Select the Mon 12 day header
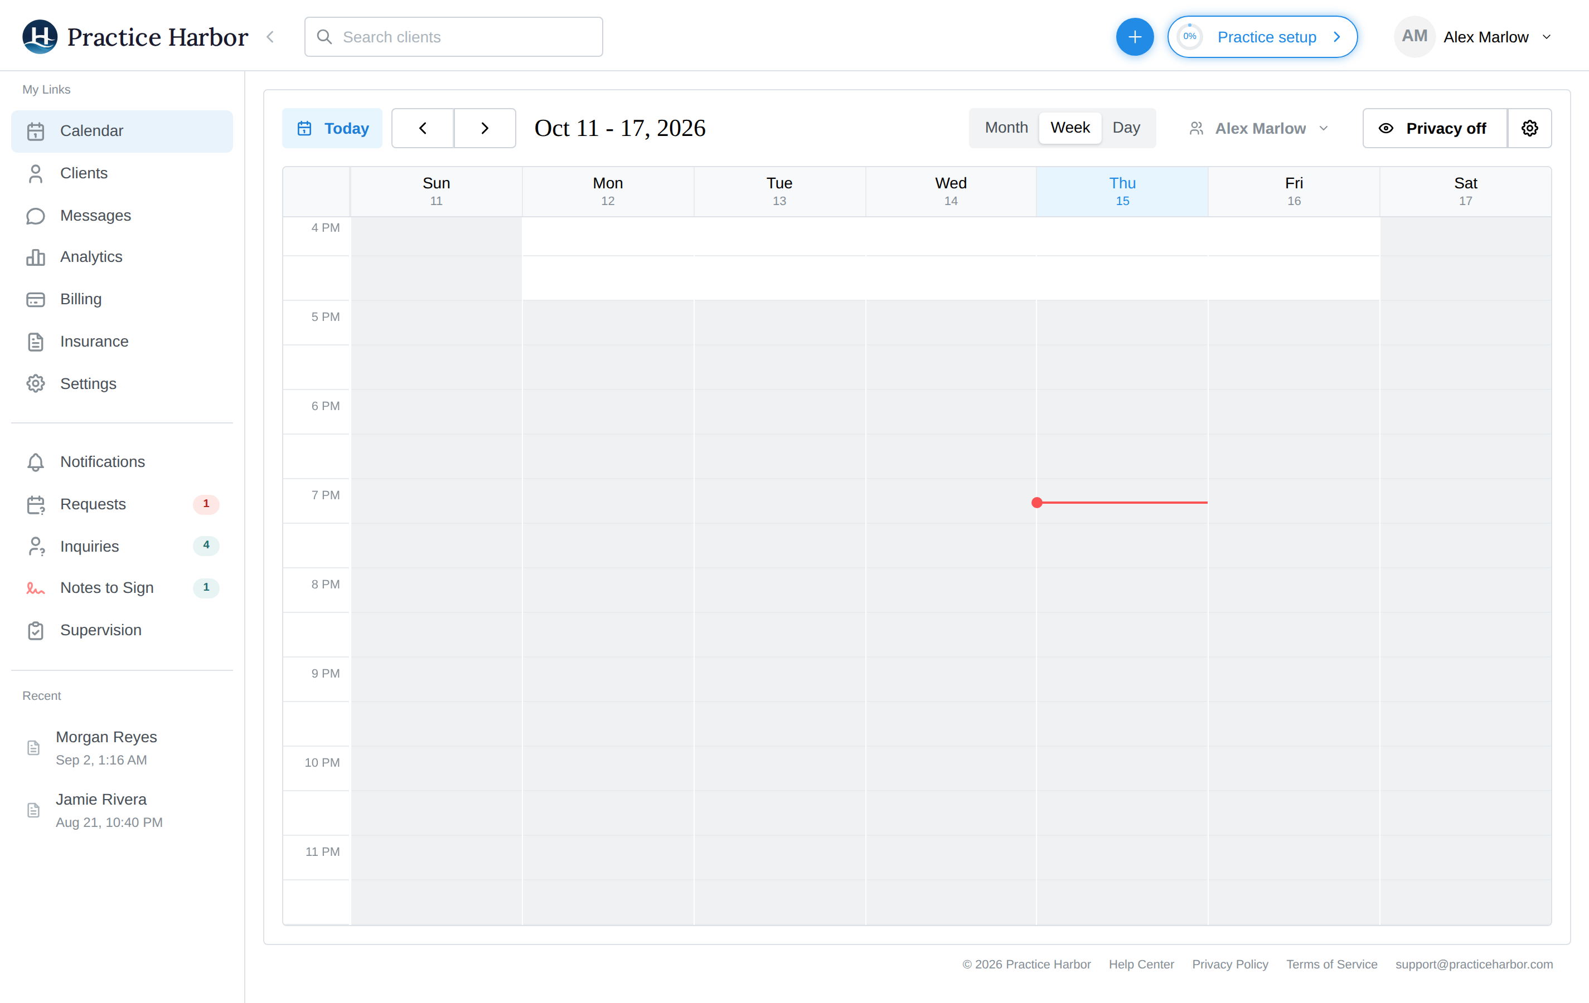Viewport: 1589px width, 1003px height. click(x=607, y=191)
